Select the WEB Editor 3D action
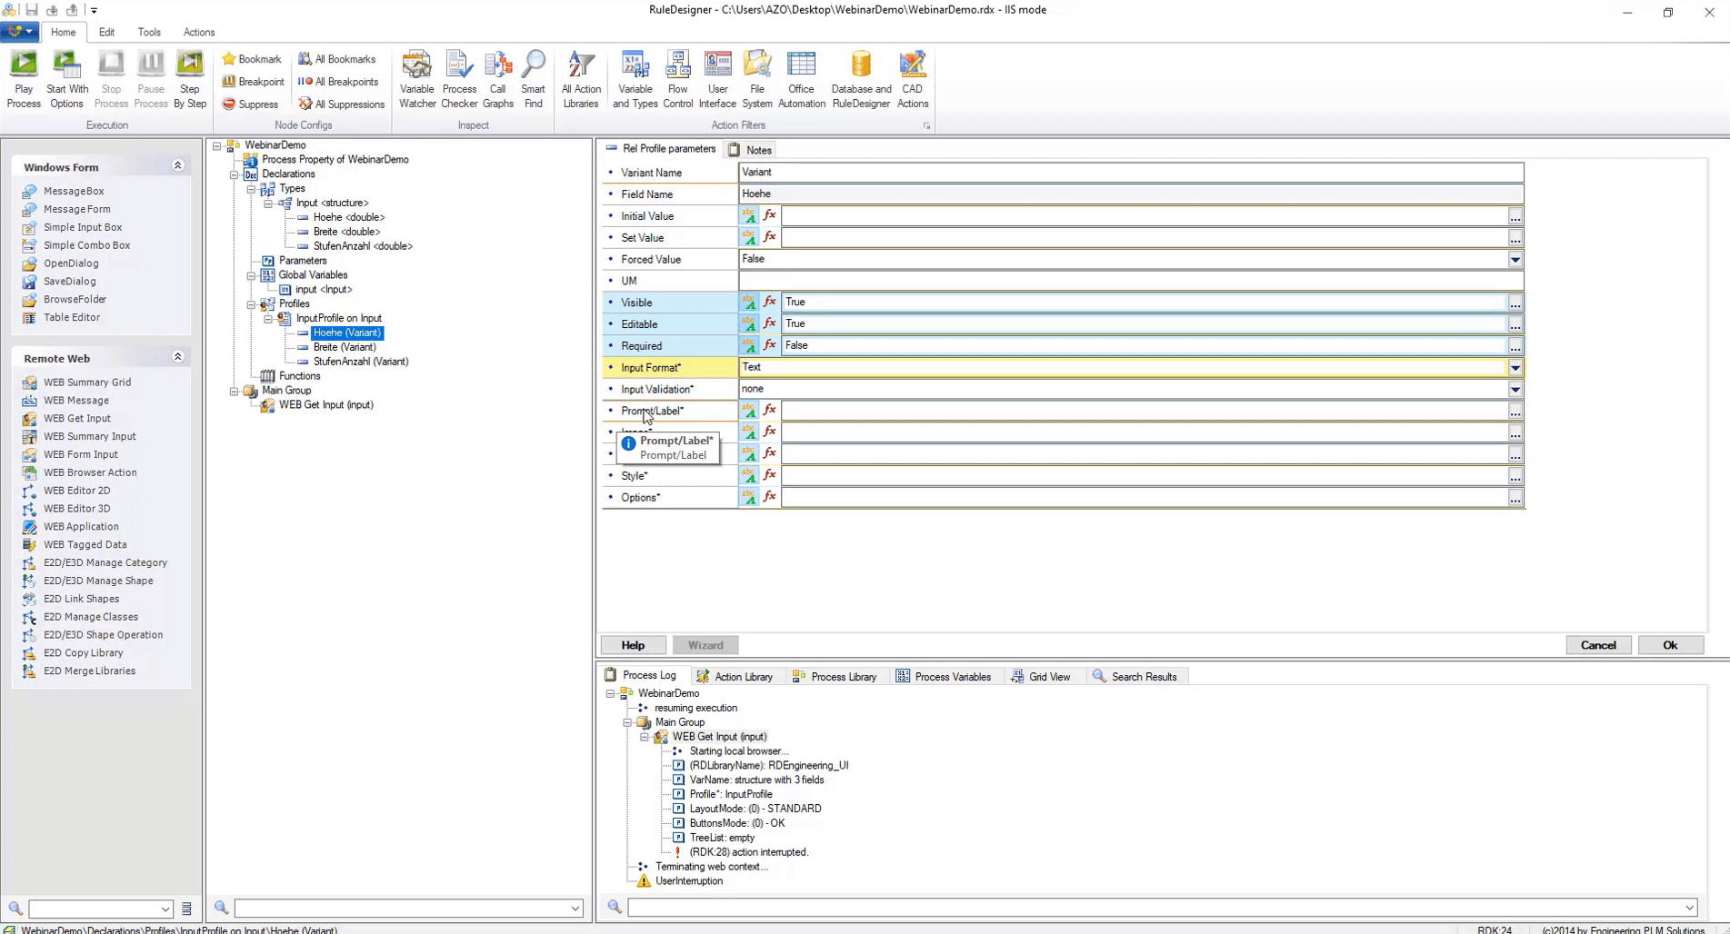 coord(77,508)
